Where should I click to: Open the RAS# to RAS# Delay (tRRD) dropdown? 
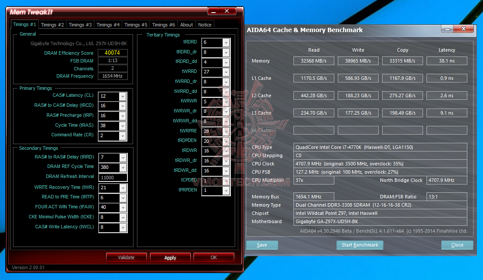pyautogui.click(x=123, y=158)
